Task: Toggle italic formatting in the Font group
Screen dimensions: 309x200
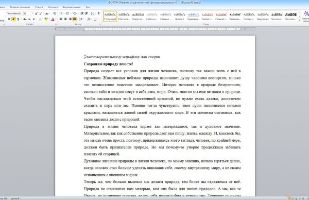Action: coord(13,19)
